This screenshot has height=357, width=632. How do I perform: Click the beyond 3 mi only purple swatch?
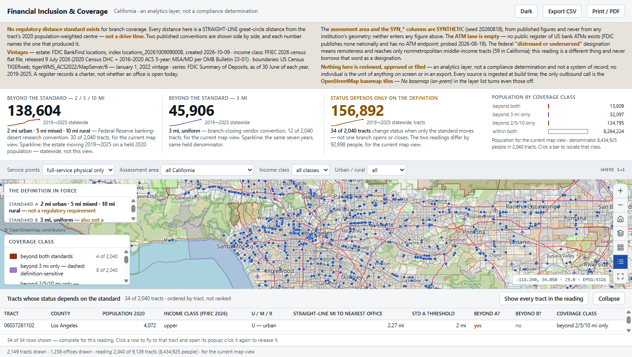tap(13, 270)
